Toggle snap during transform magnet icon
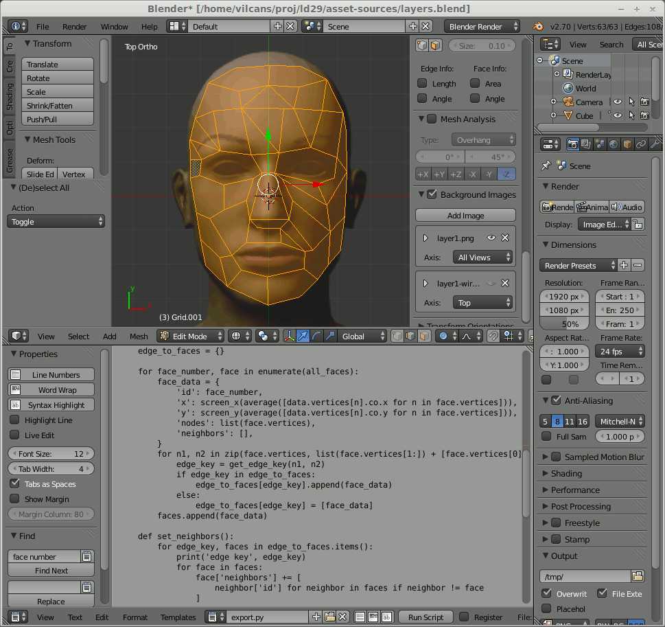This screenshot has height=627, width=665. click(x=493, y=337)
